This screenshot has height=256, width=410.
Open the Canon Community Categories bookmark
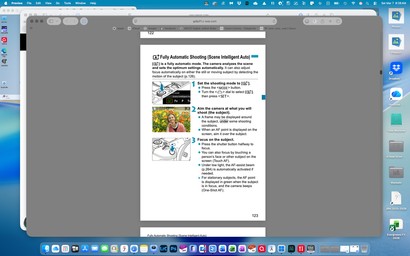click(238, 28)
